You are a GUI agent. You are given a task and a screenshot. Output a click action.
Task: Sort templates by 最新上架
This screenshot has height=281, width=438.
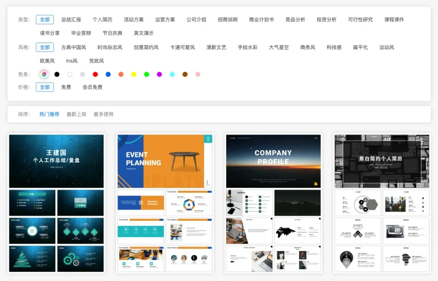click(77, 114)
